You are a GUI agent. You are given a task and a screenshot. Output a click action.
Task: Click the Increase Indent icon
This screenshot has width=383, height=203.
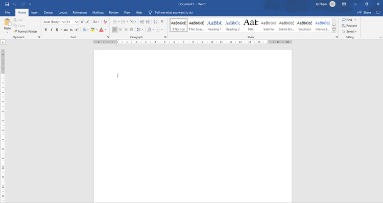point(148,22)
